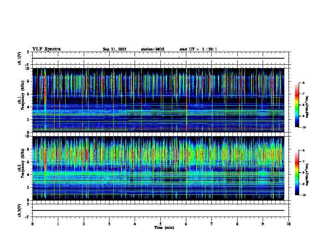Click the ch.1 frequency axis "8" tick label
325x251 pixels.
coord(29,81)
